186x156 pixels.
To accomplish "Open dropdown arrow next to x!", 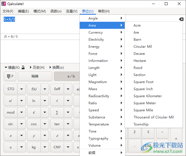I will pos(22,101).
